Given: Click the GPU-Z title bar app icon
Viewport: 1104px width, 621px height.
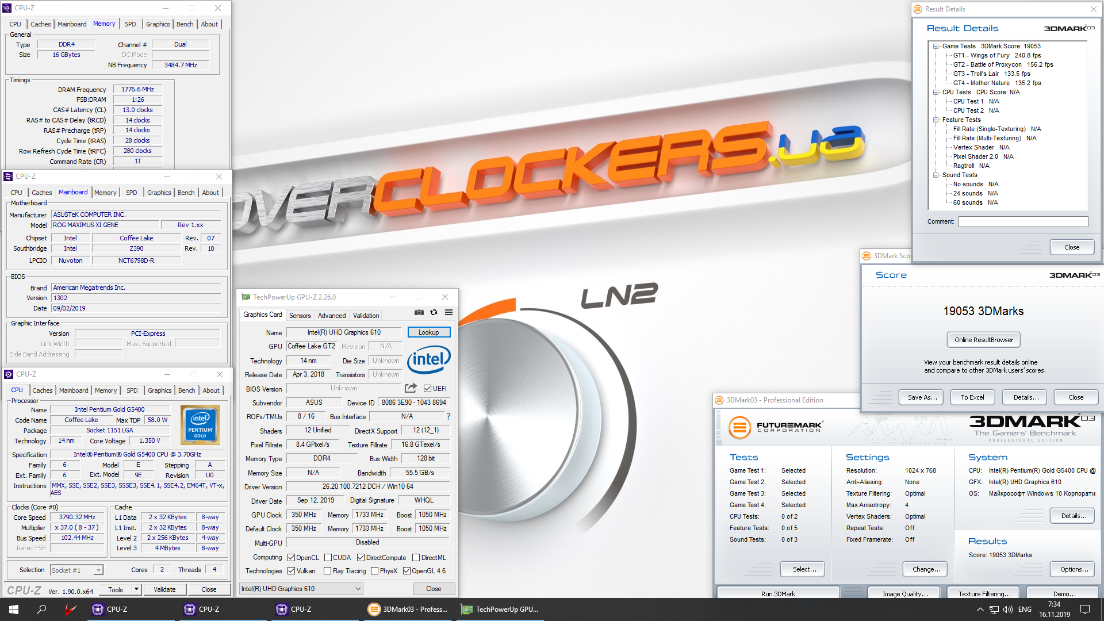Looking at the screenshot, I should [246, 297].
